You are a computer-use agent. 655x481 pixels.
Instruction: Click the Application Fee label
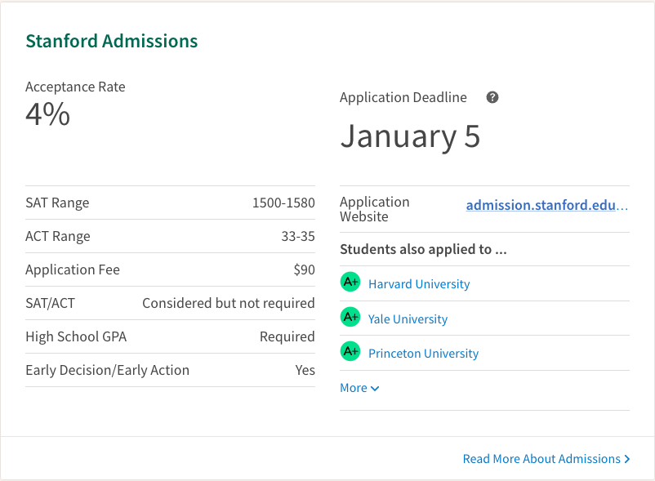point(73,269)
